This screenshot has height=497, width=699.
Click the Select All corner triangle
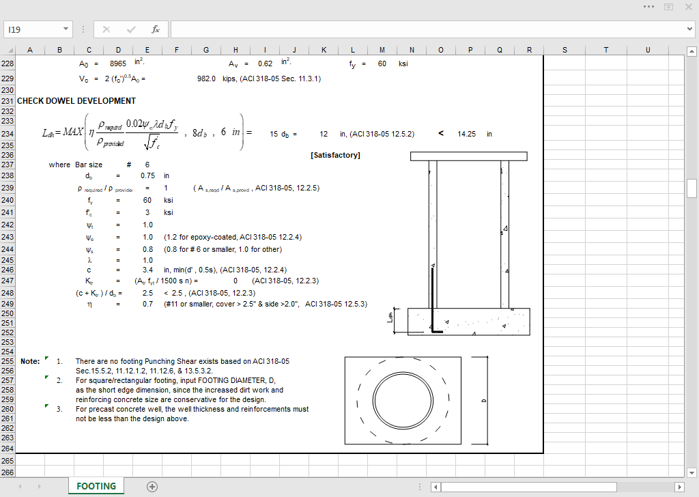[x=11, y=51]
